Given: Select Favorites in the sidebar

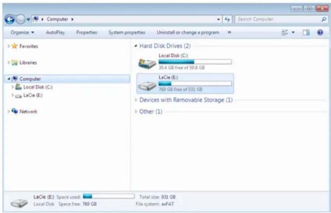Looking at the screenshot, I should 29,46.
